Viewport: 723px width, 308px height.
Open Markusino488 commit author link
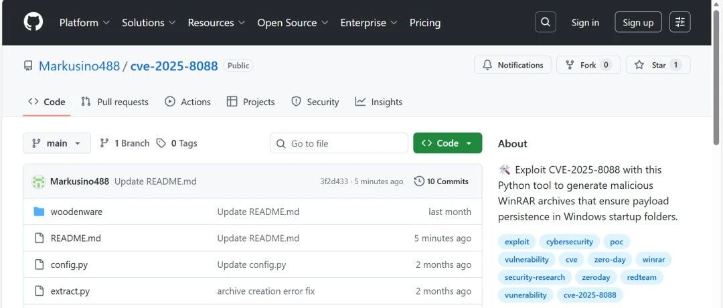(x=79, y=181)
